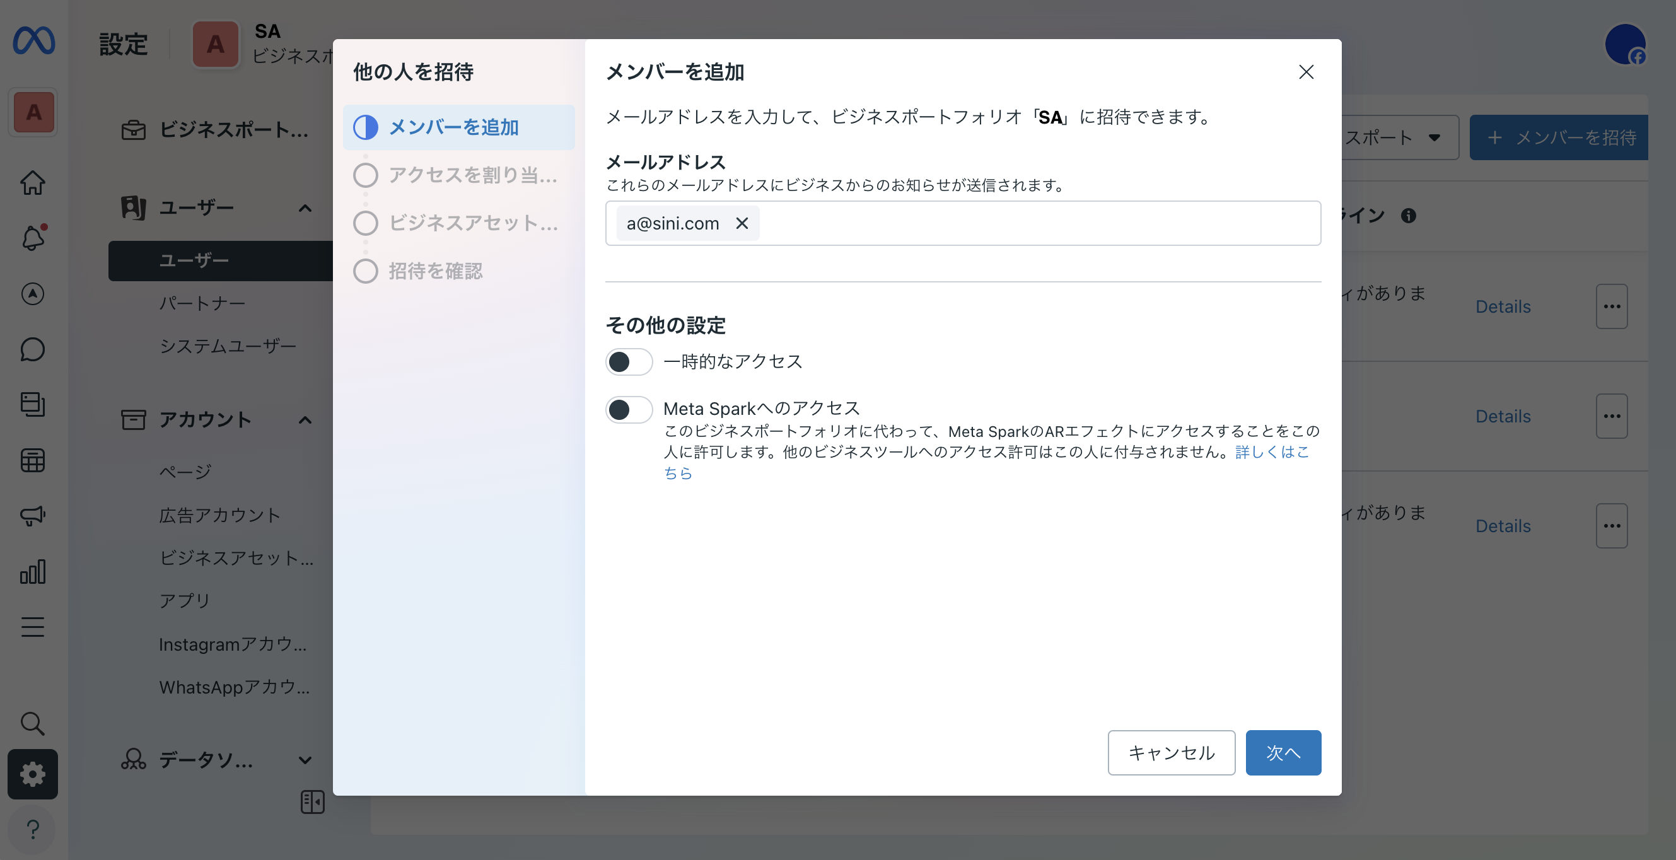Open the Messages chat icon
Screen dimensions: 1676x860
tap(33, 349)
